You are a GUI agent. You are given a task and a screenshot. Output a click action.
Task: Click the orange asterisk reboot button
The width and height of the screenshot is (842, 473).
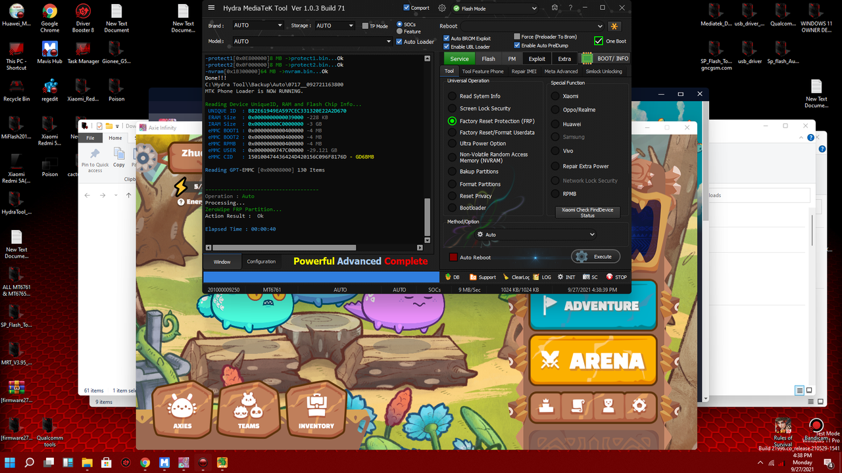pyautogui.click(x=614, y=26)
